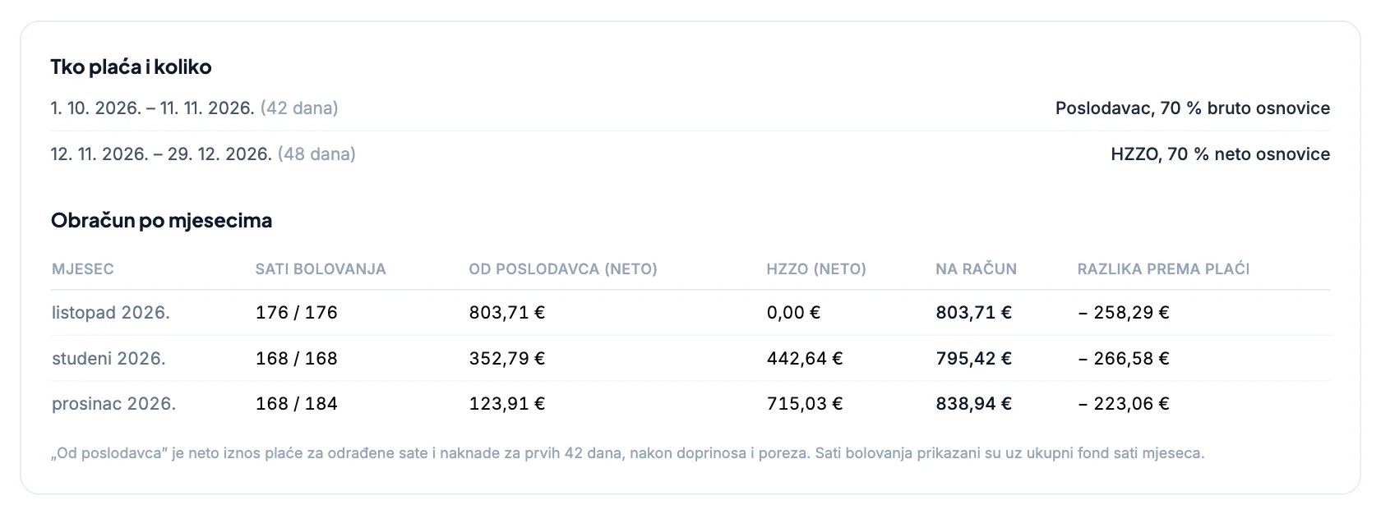
Task: Select the 12. 11. 2026. – 29. 12. 2026. period row
Action: [690, 154]
